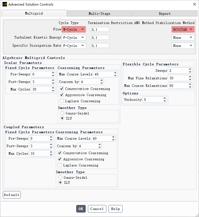This screenshot has width=199, height=217.
Task: Decrease Scalar Max Cycles with down arrow
Action: 53,90
